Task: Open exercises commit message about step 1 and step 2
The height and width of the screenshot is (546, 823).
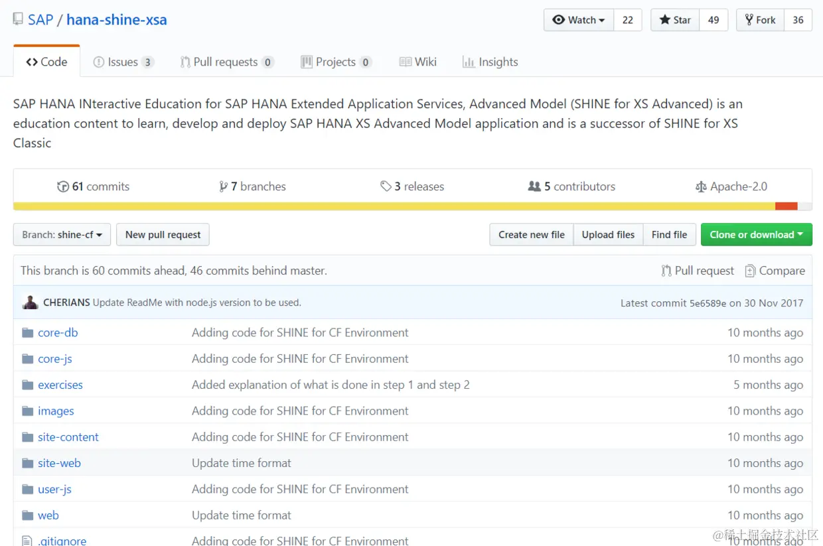Action: pyautogui.click(x=331, y=385)
